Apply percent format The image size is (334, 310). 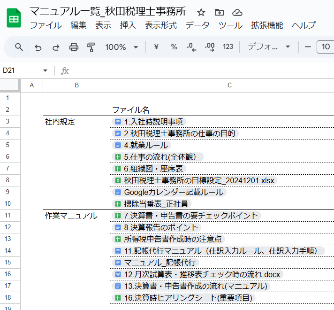(x=174, y=46)
